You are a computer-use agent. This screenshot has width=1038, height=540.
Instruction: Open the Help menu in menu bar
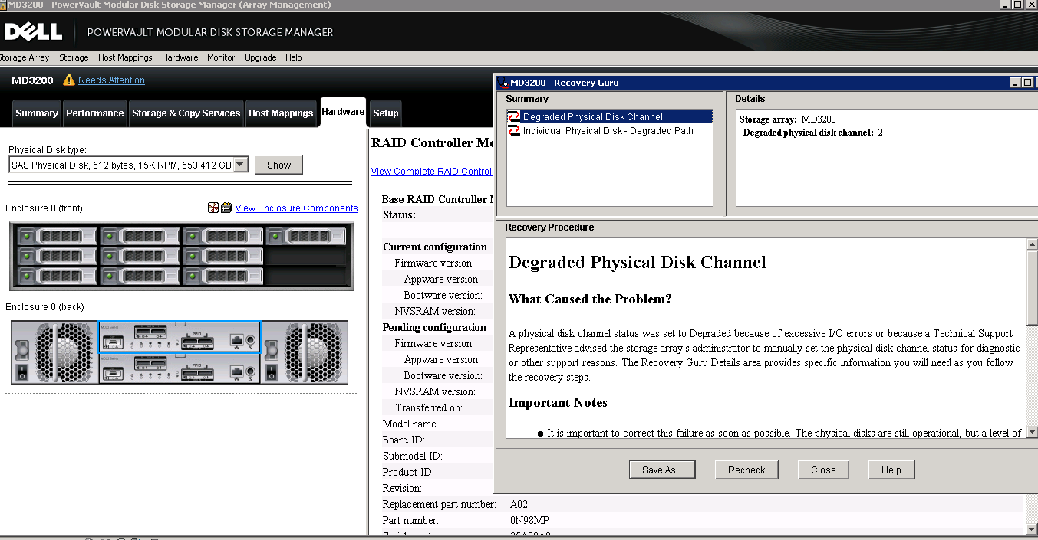click(x=294, y=57)
